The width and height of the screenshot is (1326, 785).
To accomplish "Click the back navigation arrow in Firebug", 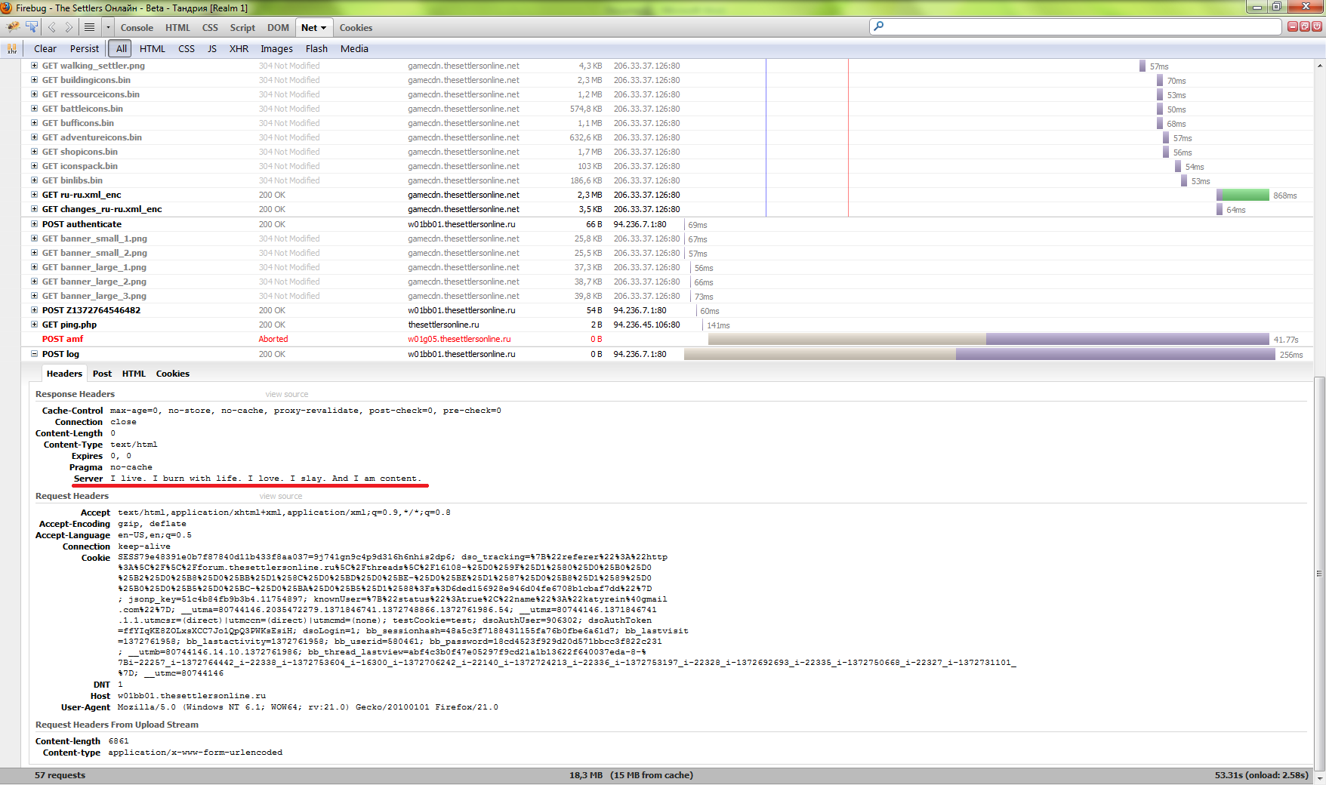I will pyautogui.click(x=52, y=27).
